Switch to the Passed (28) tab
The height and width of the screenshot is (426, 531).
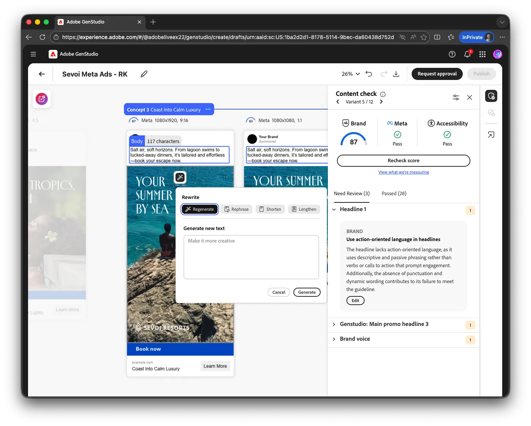[394, 193]
